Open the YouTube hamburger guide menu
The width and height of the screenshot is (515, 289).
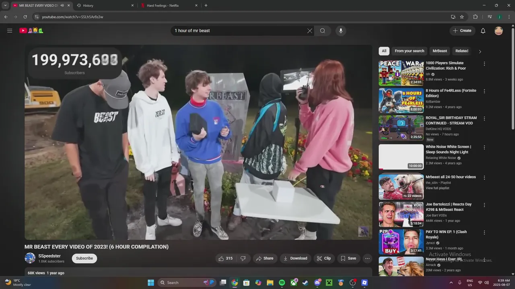[x=10, y=31]
